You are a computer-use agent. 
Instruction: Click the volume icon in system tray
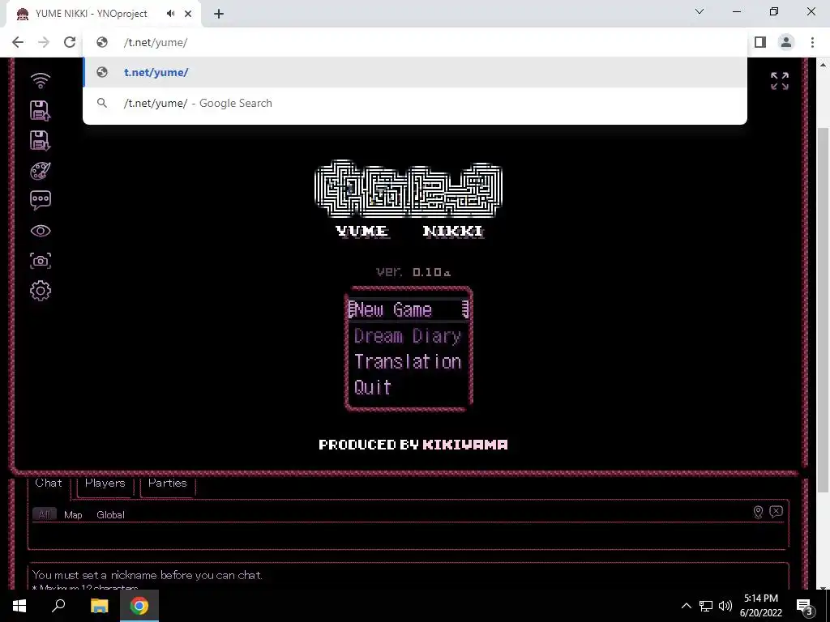(x=725, y=606)
